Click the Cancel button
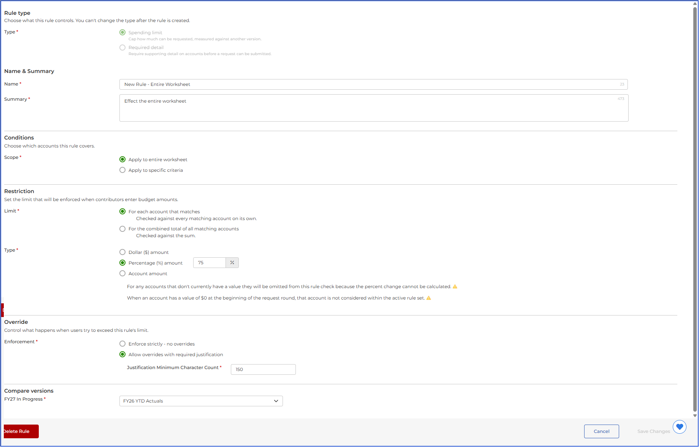The image size is (699, 447). pos(602,431)
